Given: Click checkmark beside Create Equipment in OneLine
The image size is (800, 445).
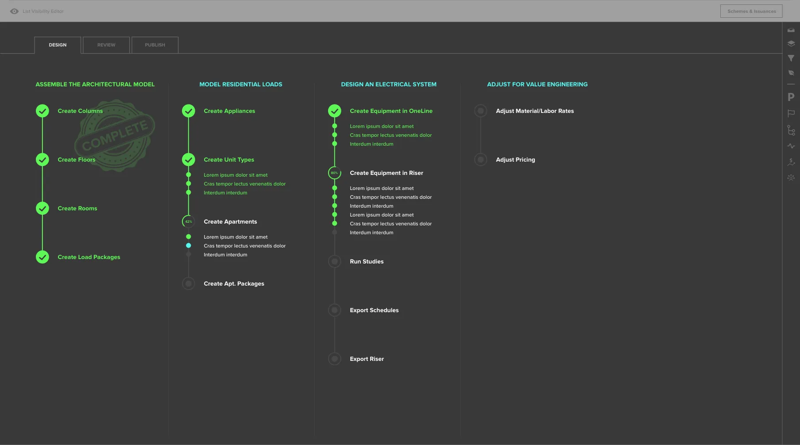Looking at the screenshot, I should (335, 111).
